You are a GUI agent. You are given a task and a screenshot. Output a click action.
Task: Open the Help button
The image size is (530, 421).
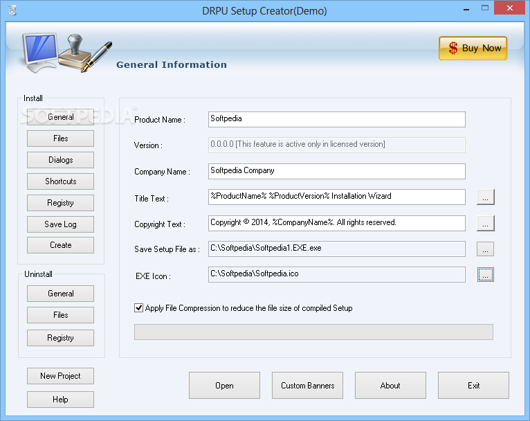pos(60,400)
